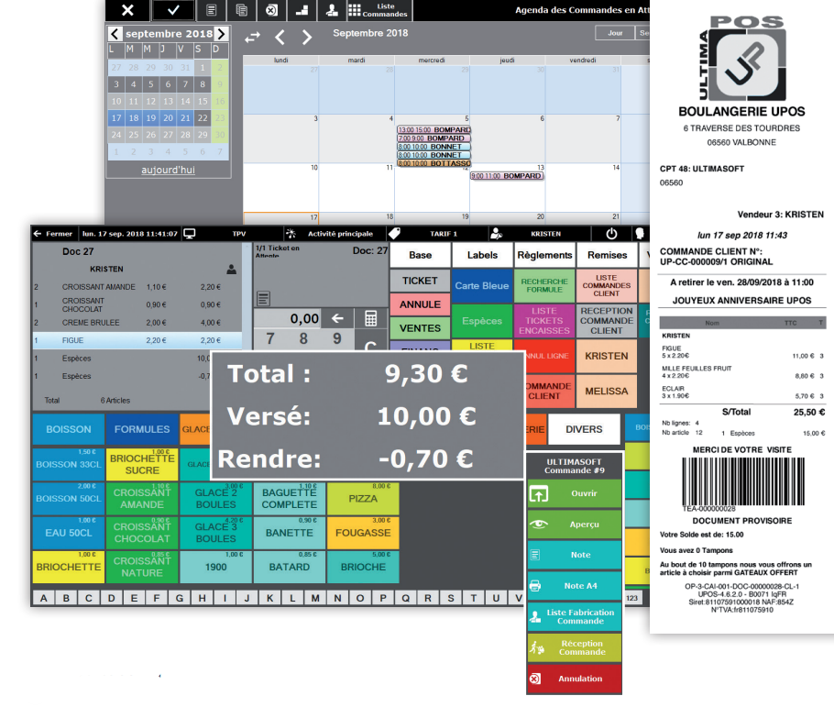Image resolution: width=834 pixels, height=707 pixels.
Task: Pay with Espèces
Action: 482,321
